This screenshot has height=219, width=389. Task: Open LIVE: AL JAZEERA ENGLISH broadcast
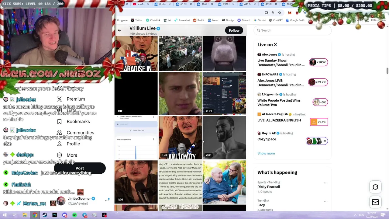point(279,120)
